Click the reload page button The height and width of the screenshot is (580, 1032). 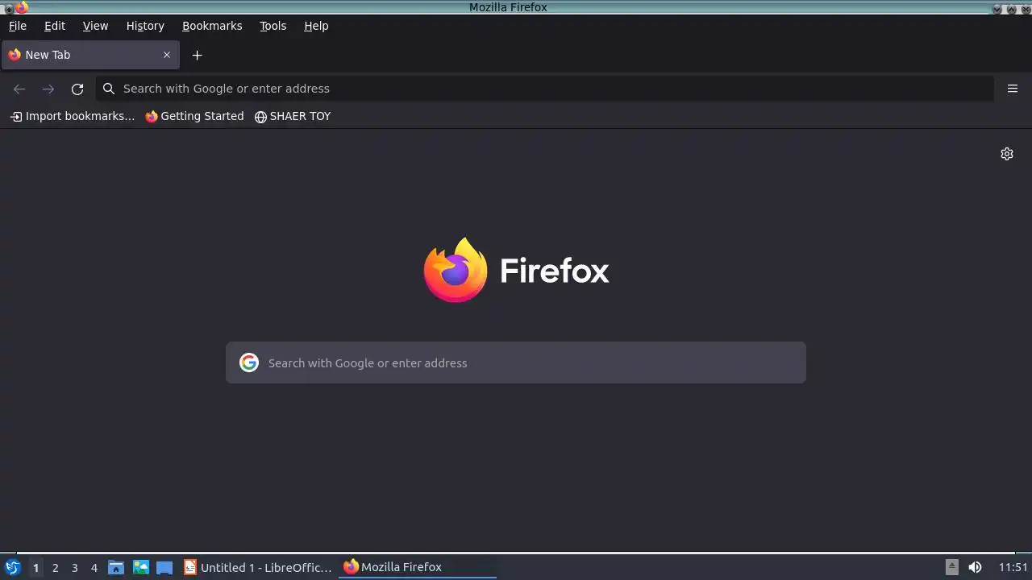tap(77, 89)
